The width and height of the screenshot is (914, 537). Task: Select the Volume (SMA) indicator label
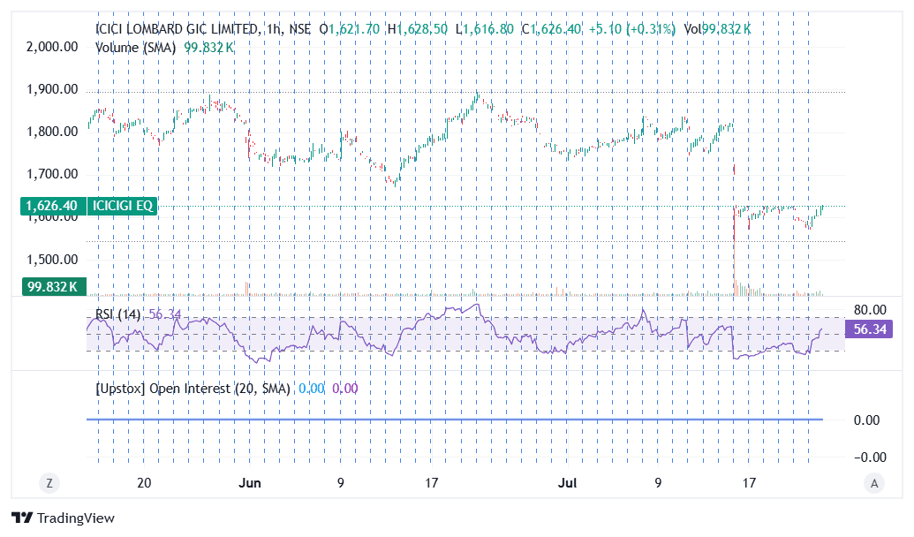click(x=135, y=47)
